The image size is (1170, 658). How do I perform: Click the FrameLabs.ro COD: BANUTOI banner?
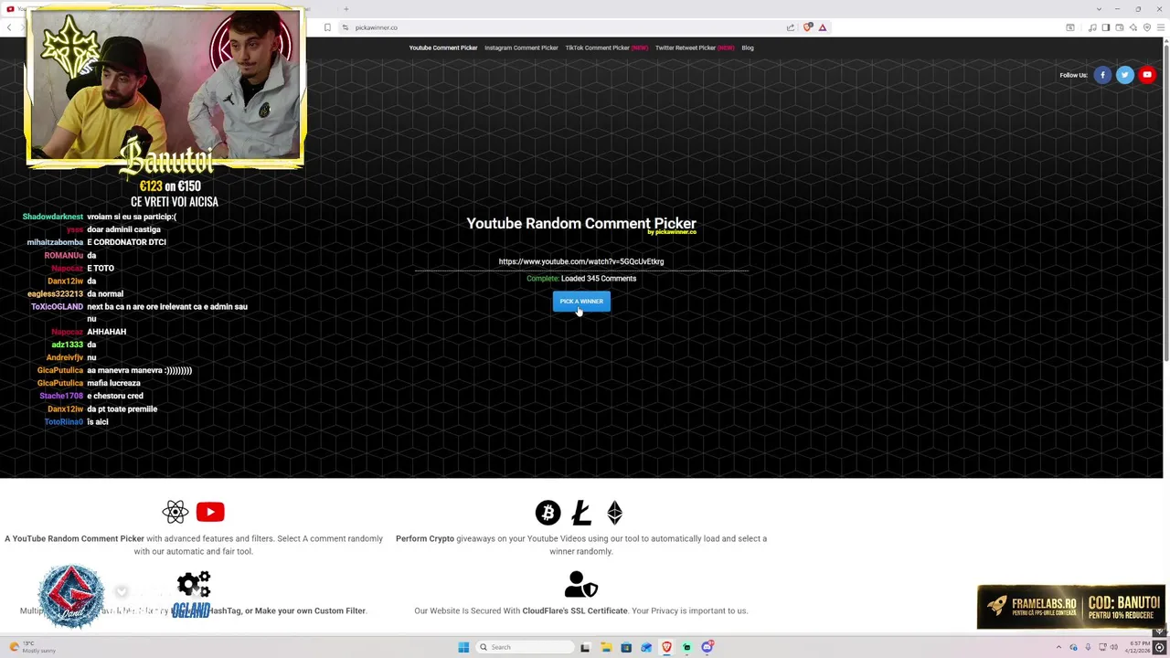(x=1071, y=607)
